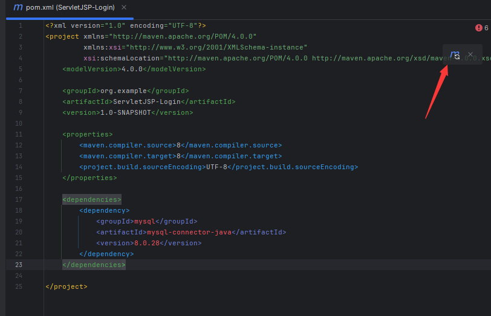
Task: Click the Load Maven Changes floating icon
Action: click(x=455, y=54)
